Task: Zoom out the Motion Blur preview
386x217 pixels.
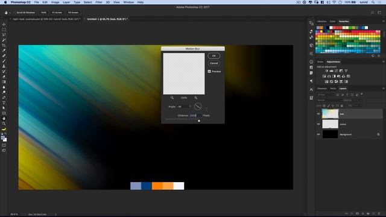Action: click(x=172, y=98)
